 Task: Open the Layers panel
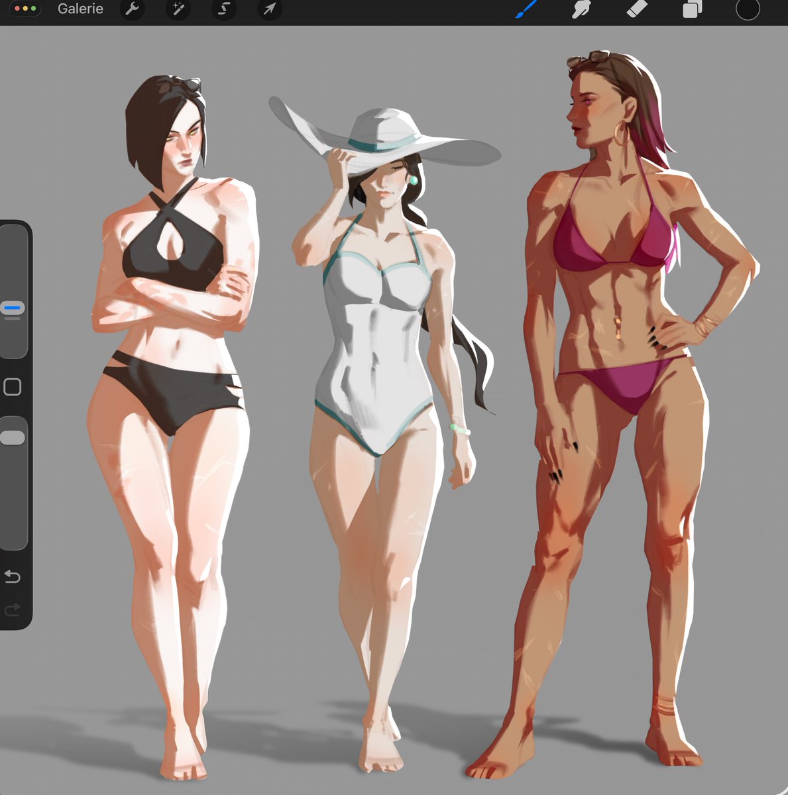coord(692,9)
